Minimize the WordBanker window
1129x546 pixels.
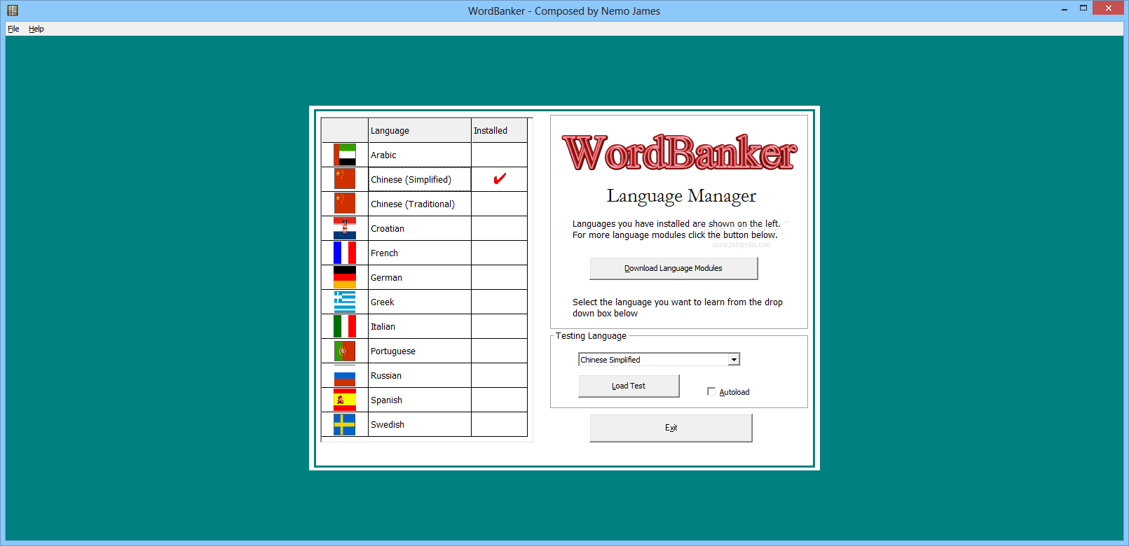click(1065, 8)
